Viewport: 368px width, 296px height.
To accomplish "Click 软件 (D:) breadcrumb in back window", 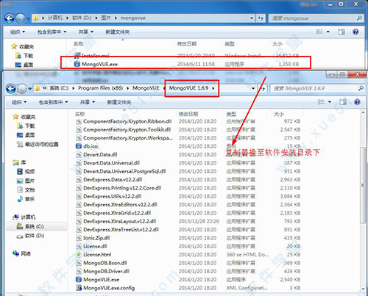I will (82, 18).
